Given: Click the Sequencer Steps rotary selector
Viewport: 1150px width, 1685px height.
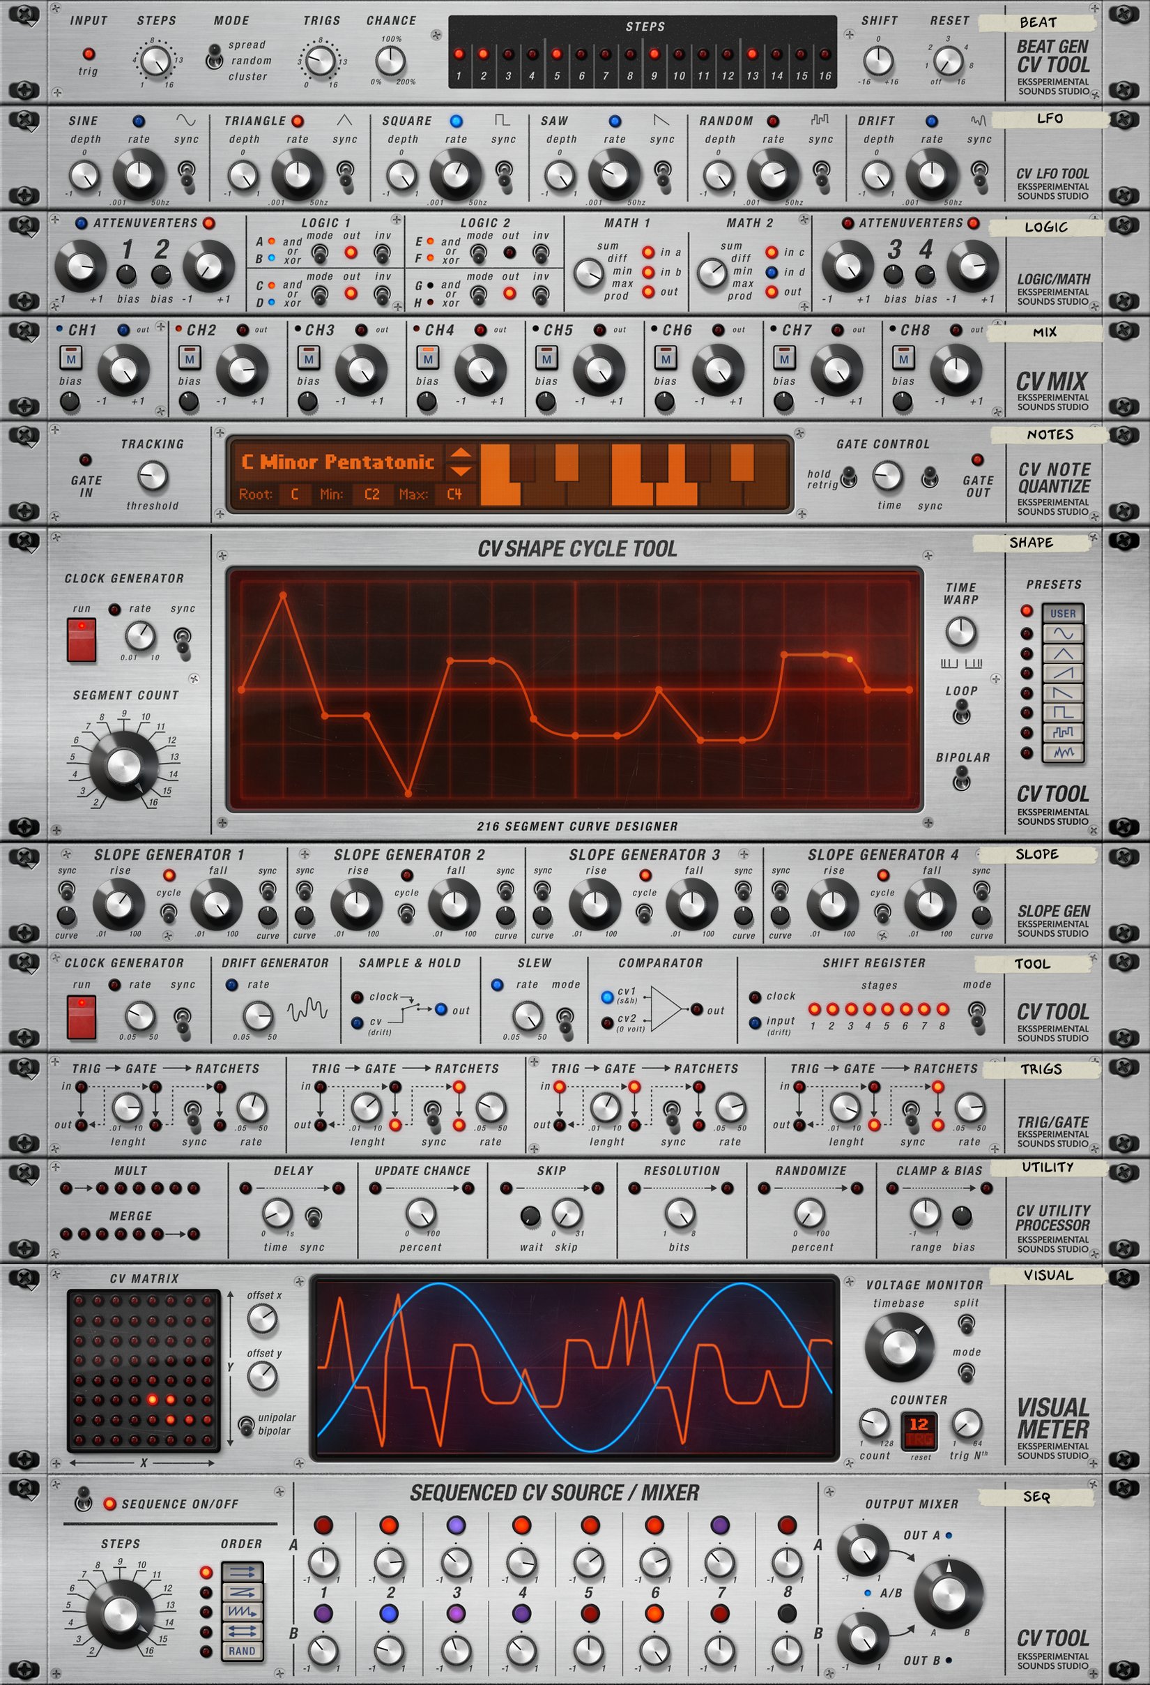Looking at the screenshot, I should (120, 1615).
